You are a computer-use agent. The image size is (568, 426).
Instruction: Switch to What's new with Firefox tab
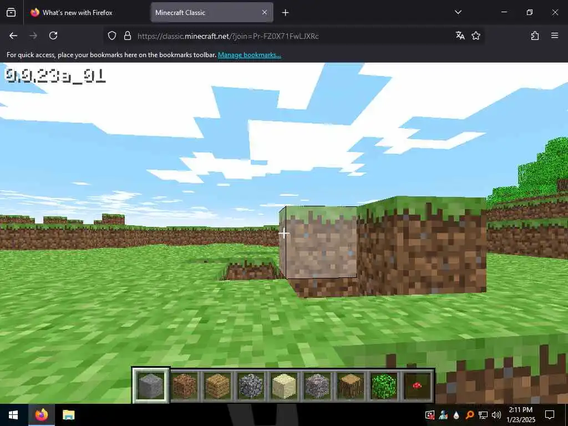[x=86, y=13]
